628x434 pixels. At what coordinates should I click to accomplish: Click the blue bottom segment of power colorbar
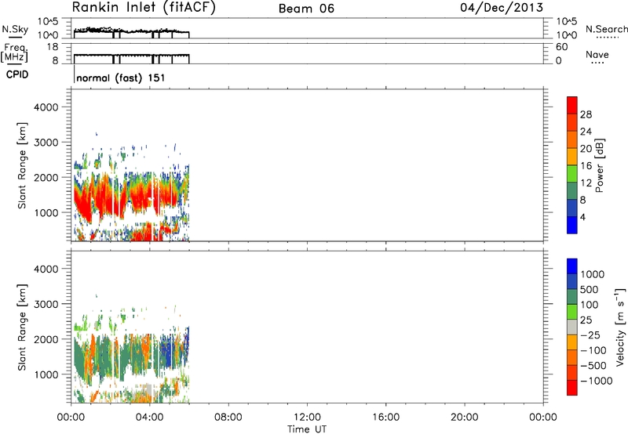coord(572,225)
